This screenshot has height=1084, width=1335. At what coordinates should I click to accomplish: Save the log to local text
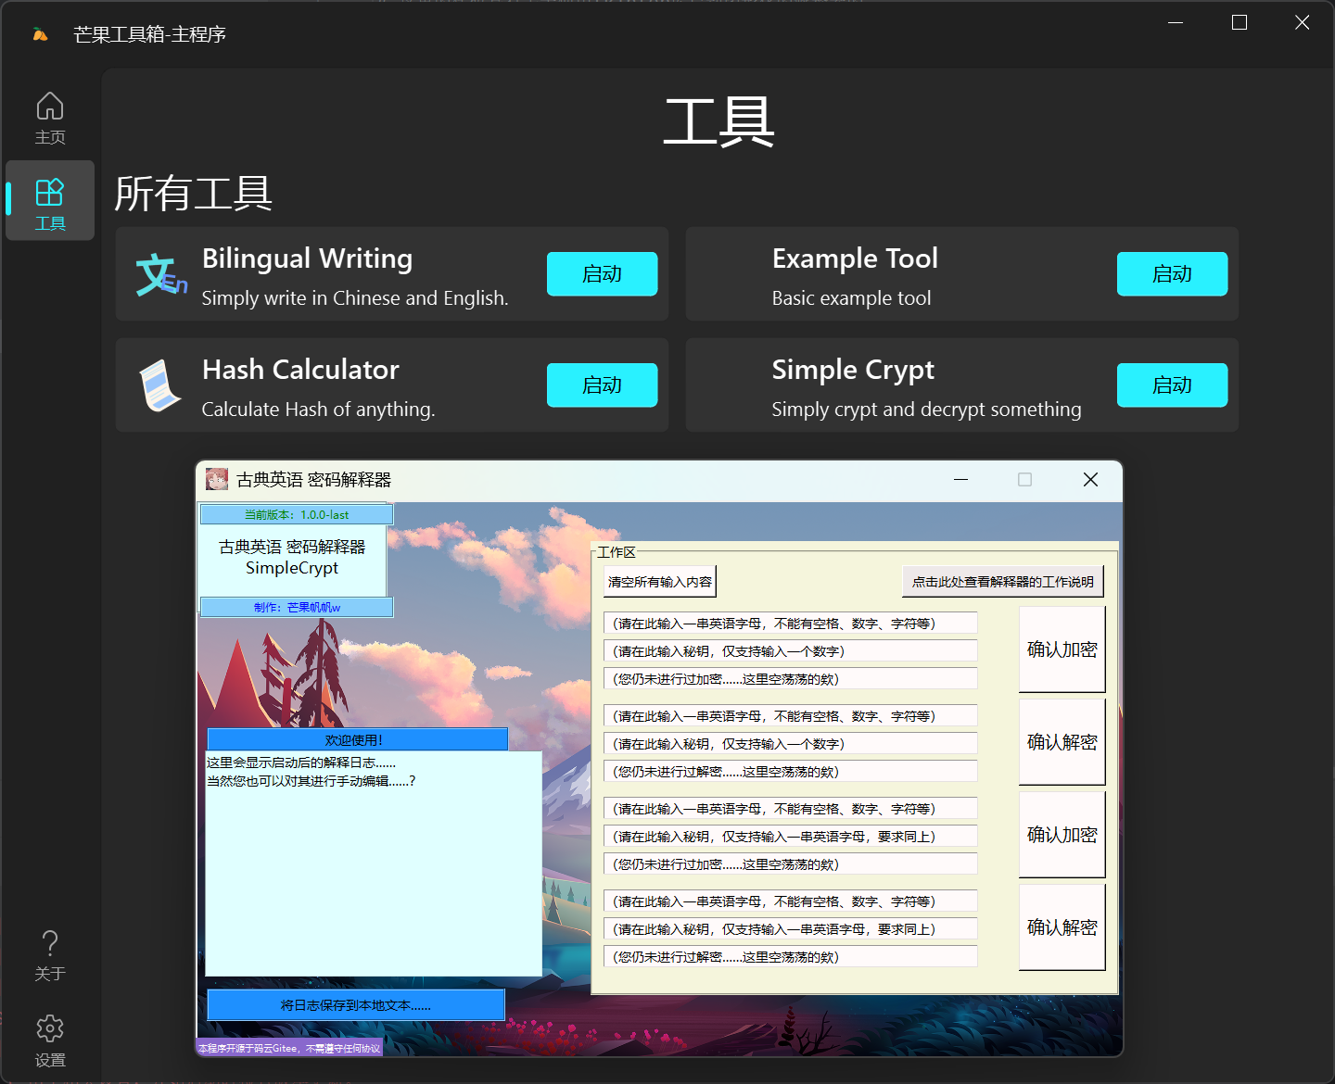(356, 1005)
